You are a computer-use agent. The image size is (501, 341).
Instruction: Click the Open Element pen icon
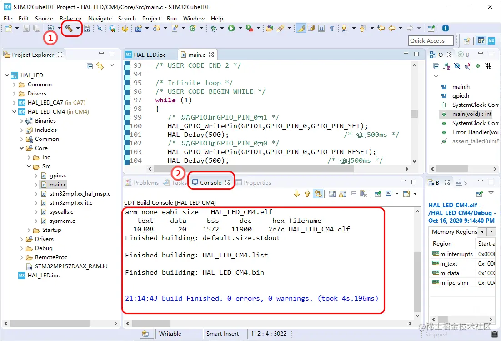point(280,29)
